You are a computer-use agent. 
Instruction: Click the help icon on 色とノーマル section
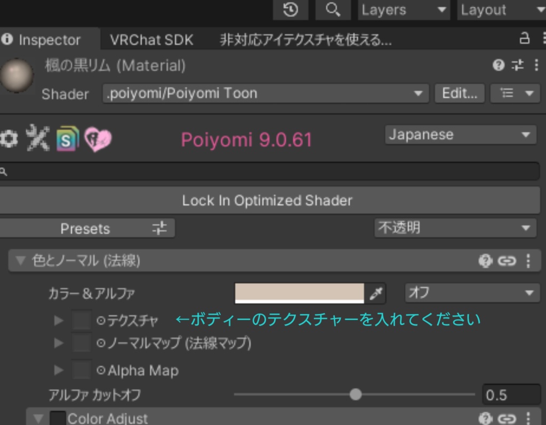(486, 261)
